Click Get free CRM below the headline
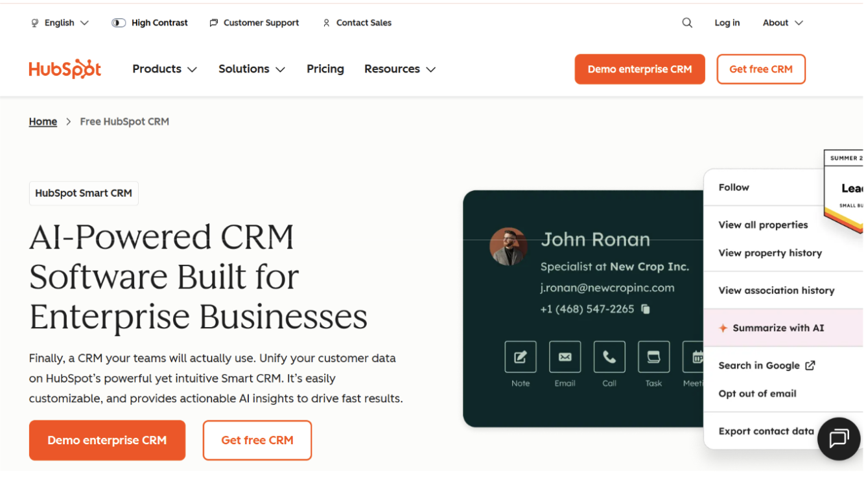The height and width of the screenshot is (487, 866). click(x=257, y=440)
